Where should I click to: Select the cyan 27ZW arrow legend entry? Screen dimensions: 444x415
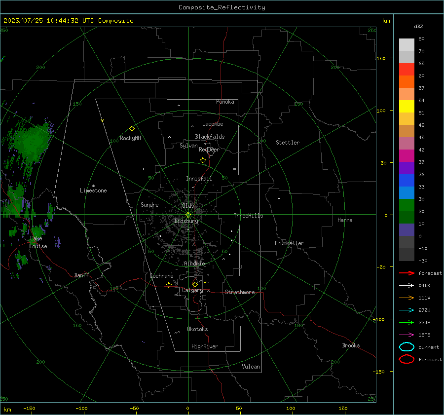tap(407, 310)
